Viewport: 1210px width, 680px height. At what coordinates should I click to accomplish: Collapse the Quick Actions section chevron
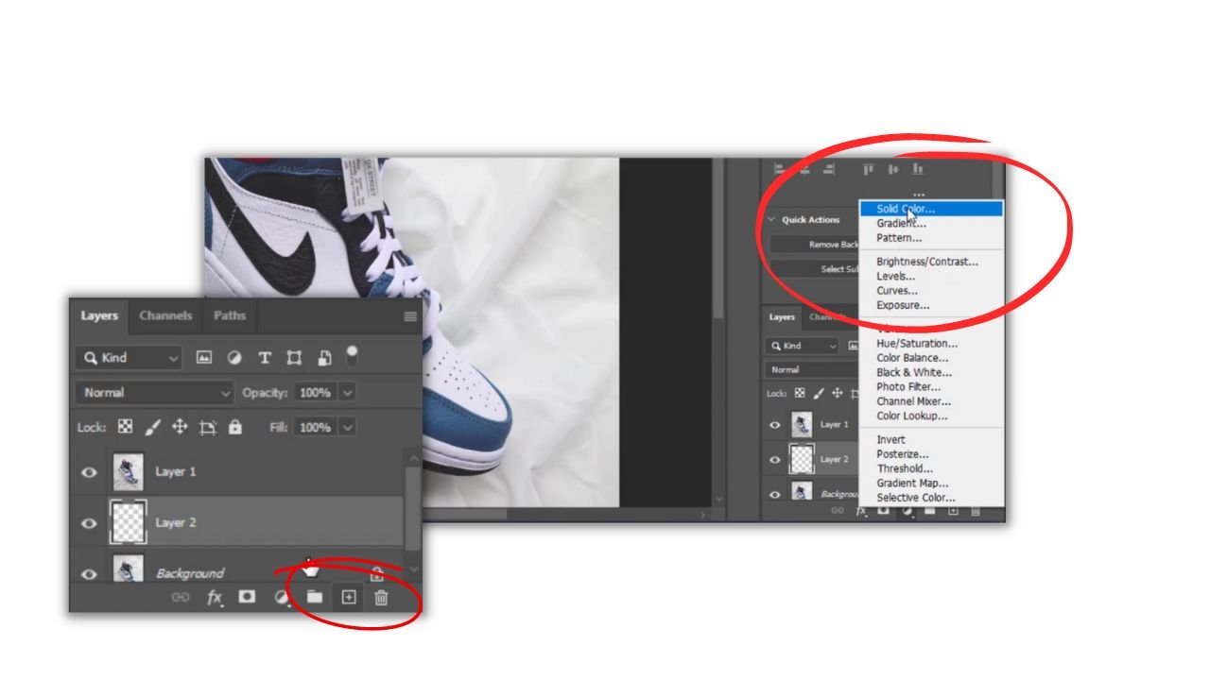[x=771, y=220]
